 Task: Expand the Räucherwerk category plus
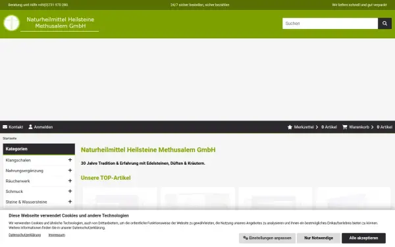70,180
